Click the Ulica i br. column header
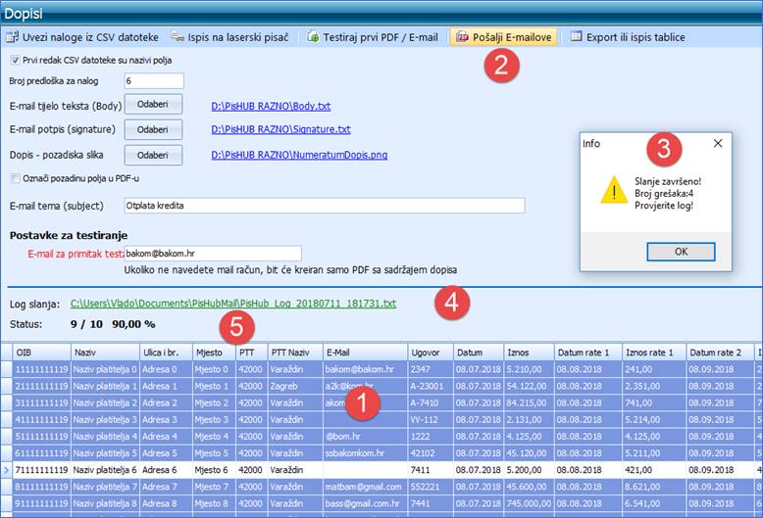Screen dimensions: 763x518 tap(166, 353)
